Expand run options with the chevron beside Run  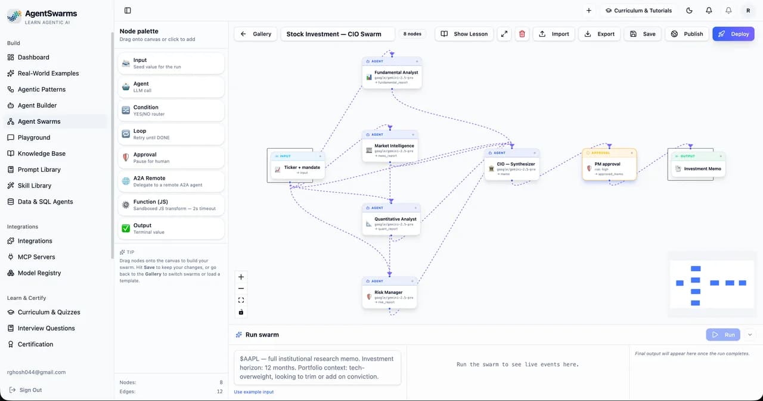[x=750, y=335]
